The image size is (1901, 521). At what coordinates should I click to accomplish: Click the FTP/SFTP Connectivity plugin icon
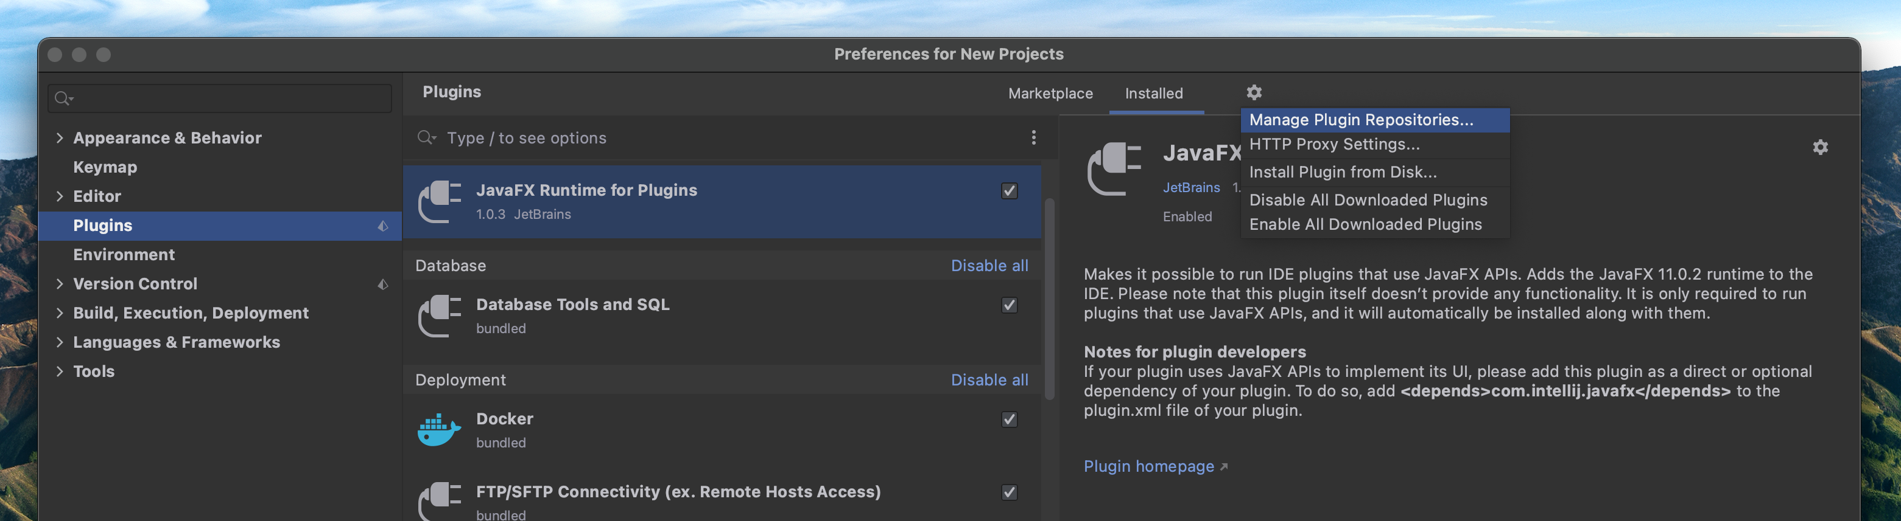click(x=439, y=501)
